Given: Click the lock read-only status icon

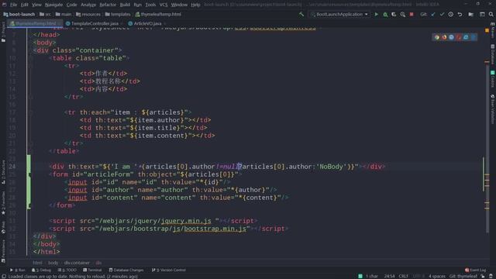Looking at the screenshot, I should tap(483, 276).
